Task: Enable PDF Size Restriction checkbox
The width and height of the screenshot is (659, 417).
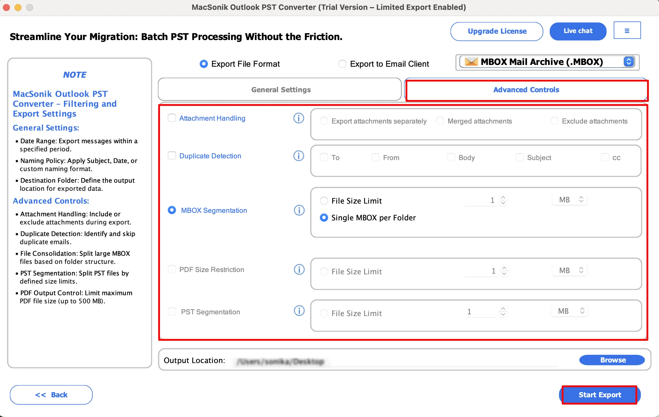Action: (x=172, y=269)
